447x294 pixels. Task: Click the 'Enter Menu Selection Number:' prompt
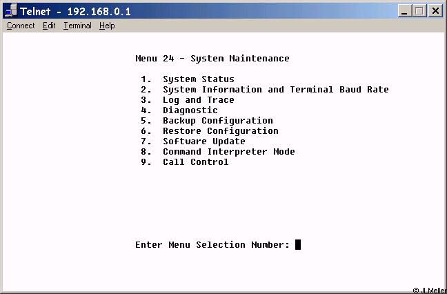[x=212, y=245]
